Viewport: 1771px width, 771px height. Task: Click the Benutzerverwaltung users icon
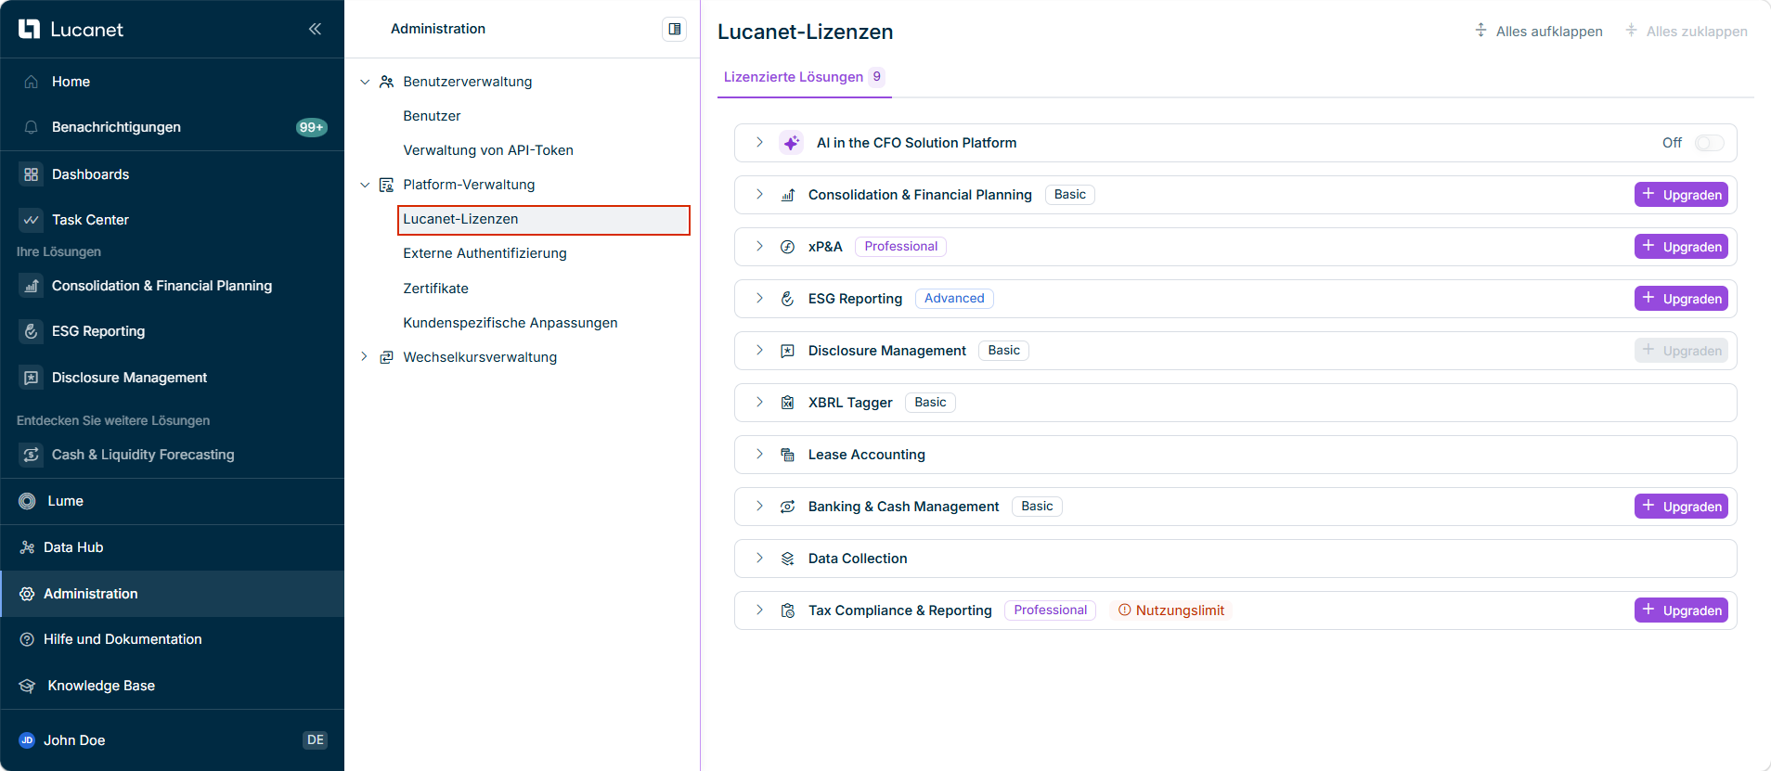(387, 82)
